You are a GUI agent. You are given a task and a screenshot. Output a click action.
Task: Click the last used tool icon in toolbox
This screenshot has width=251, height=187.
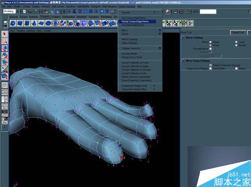(5, 76)
